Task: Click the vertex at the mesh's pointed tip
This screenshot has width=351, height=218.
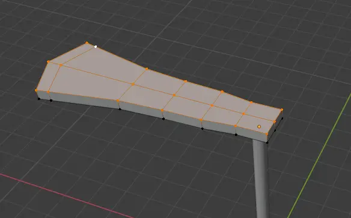Action: [87, 43]
